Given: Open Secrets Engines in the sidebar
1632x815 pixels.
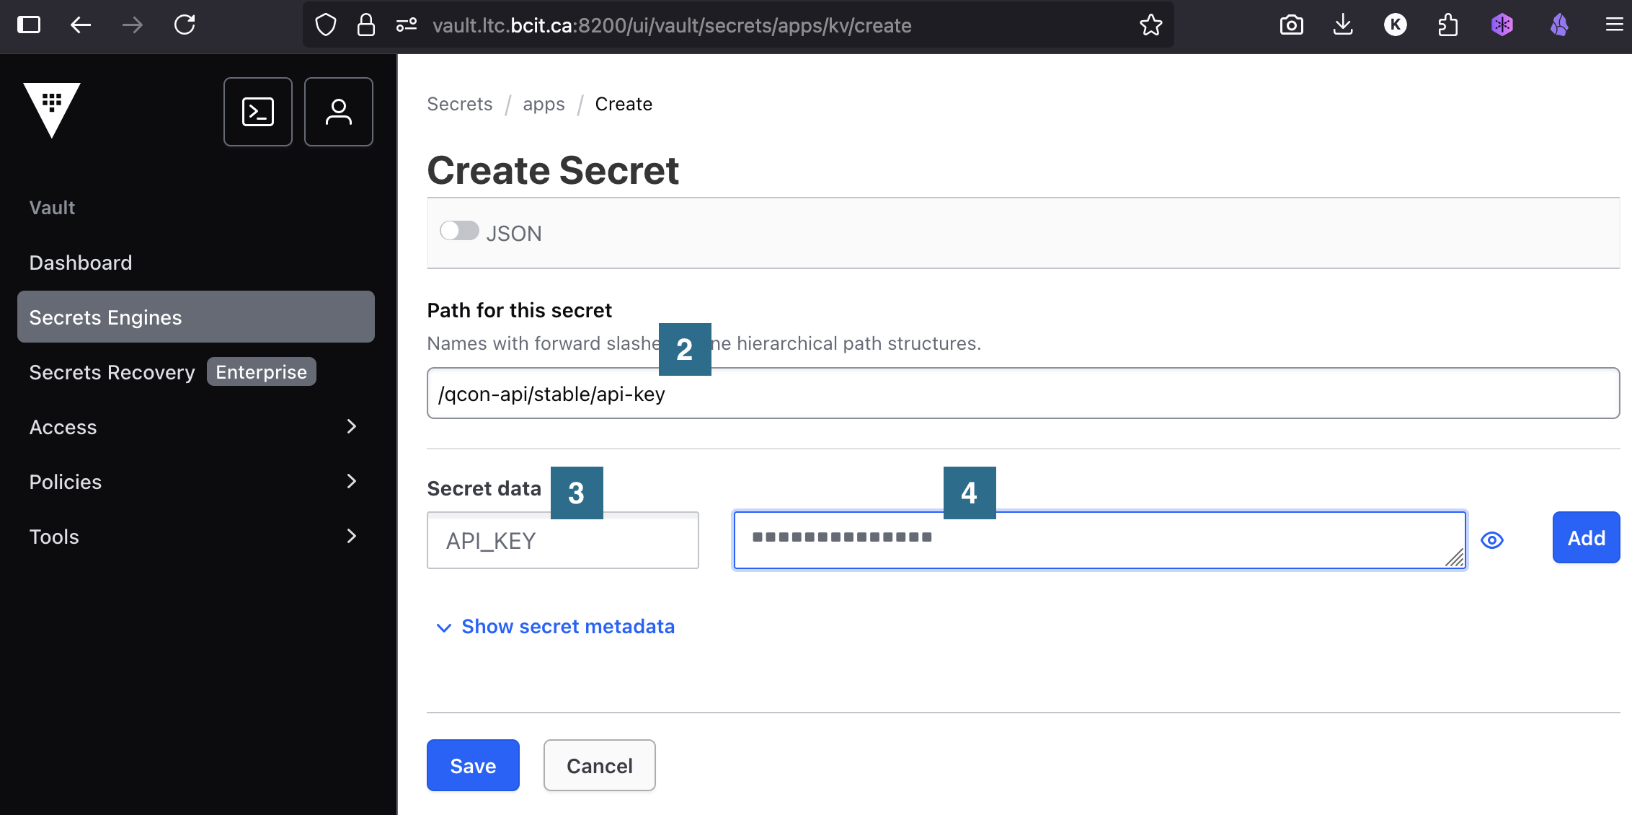Looking at the screenshot, I should tap(105, 317).
